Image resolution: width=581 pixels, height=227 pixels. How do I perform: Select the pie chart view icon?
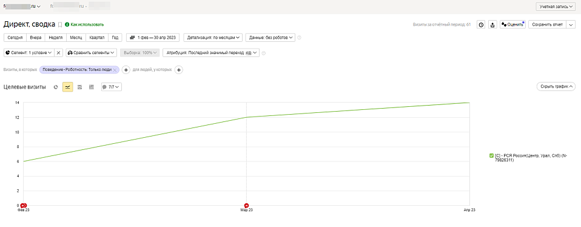tap(56, 87)
